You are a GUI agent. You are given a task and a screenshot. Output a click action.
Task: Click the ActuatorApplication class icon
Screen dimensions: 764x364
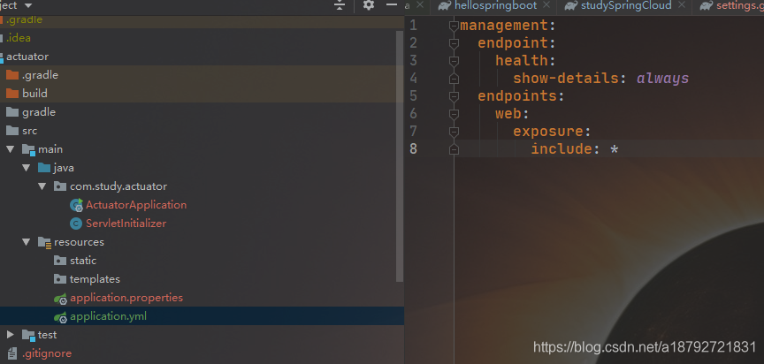(x=77, y=205)
